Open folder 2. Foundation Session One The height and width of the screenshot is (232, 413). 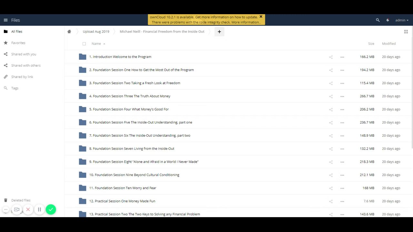pos(142,70)
